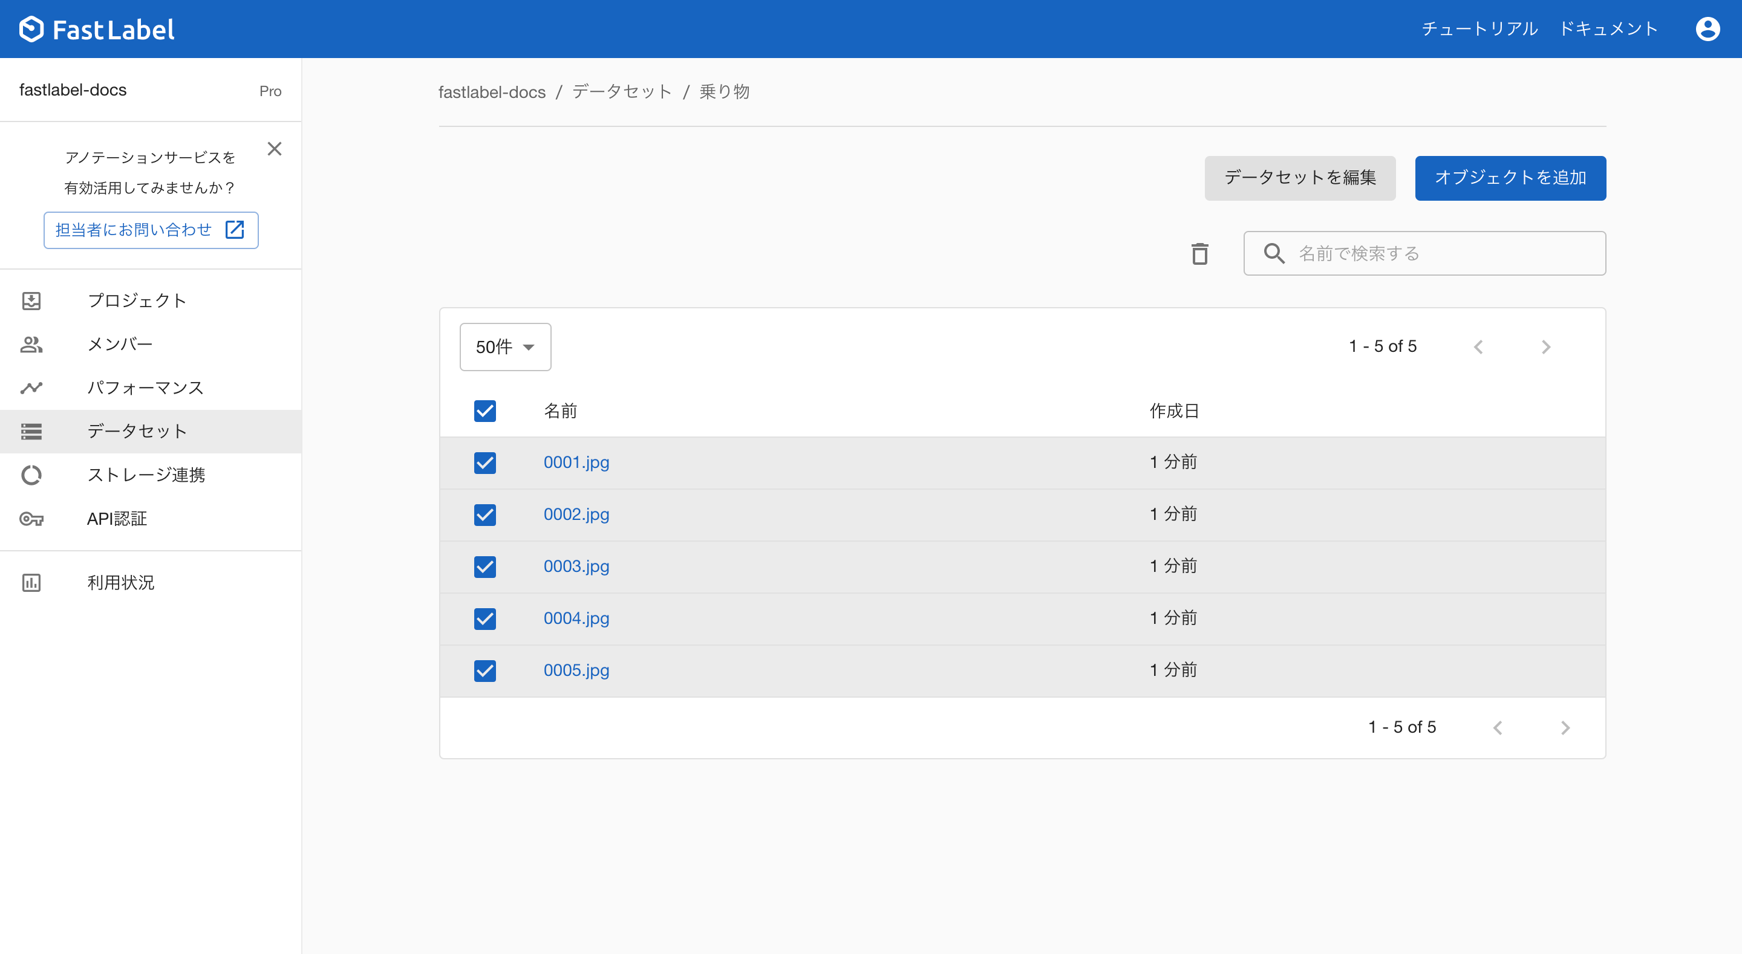Click the magnifier search icon
This screenshot has height=954, width=1742.
[x=1274, y=253]
